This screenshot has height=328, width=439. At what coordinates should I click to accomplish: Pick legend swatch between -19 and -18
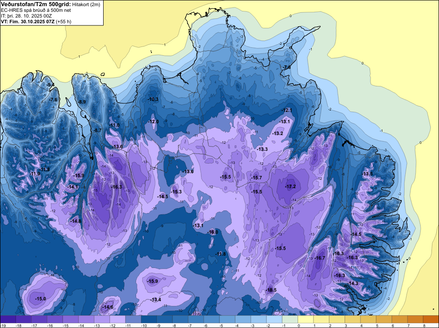click(8, 319)
